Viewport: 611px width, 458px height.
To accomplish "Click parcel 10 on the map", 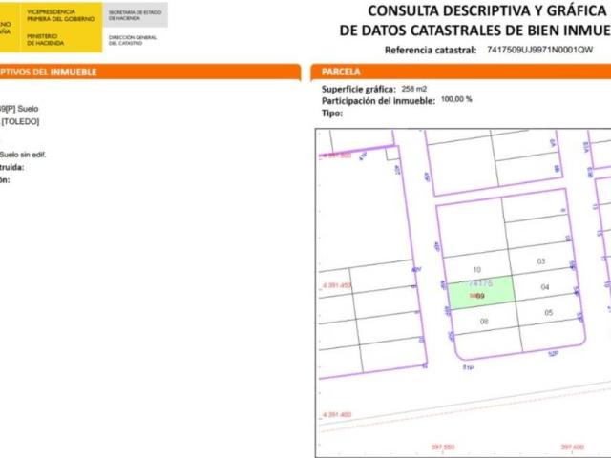I will (477, 269).
